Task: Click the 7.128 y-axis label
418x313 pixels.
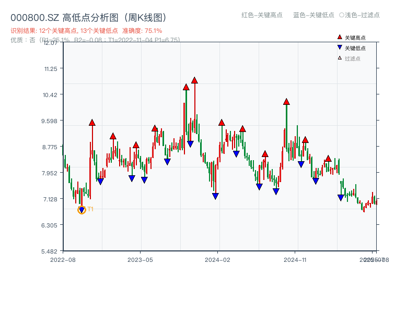Action: click(50, 199)
